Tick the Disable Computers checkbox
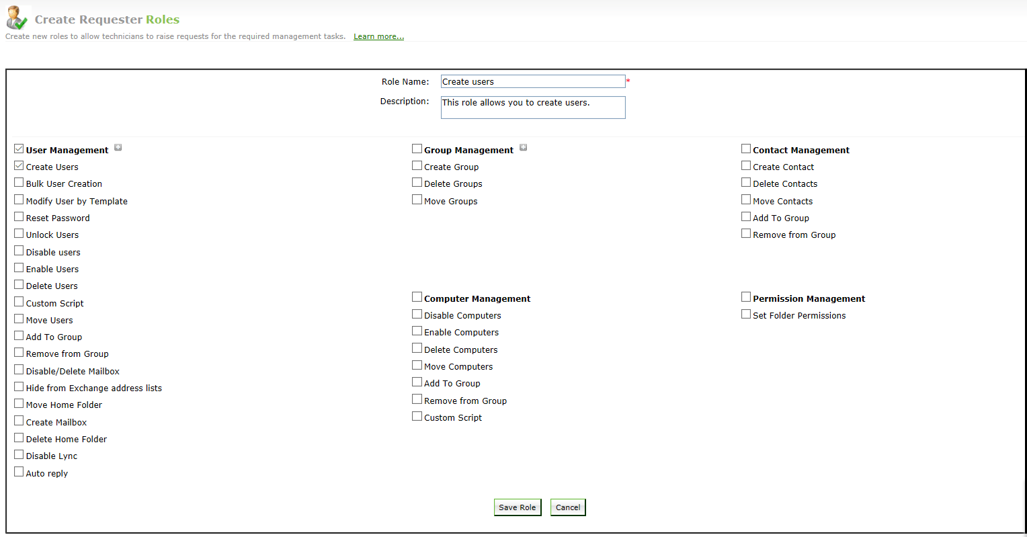 click(417, 314)
